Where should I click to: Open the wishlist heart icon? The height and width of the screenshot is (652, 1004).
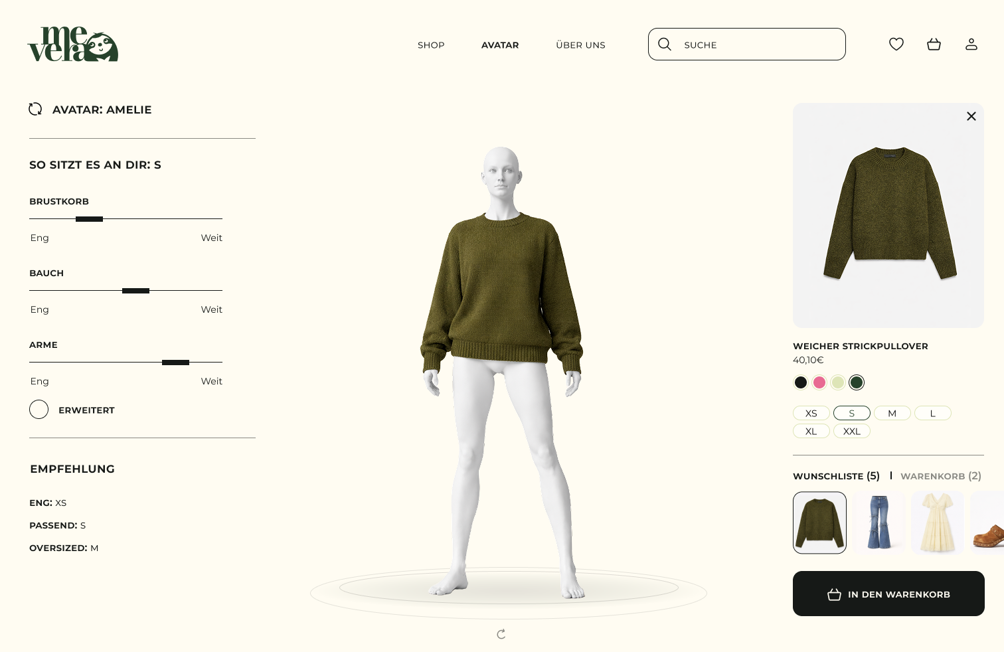click(896, 44)
